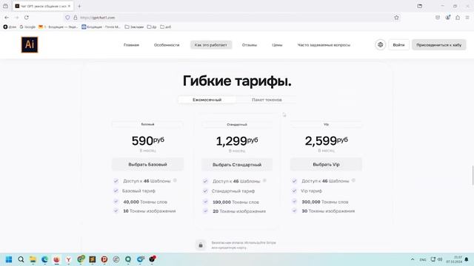The height and width of the screenshot is (266, 474).
Task: Open the Закладки bookmarks folder
Action: tap(134, 27)
